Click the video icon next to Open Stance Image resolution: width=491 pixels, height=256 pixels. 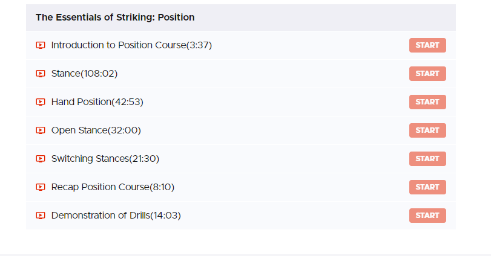41,130
